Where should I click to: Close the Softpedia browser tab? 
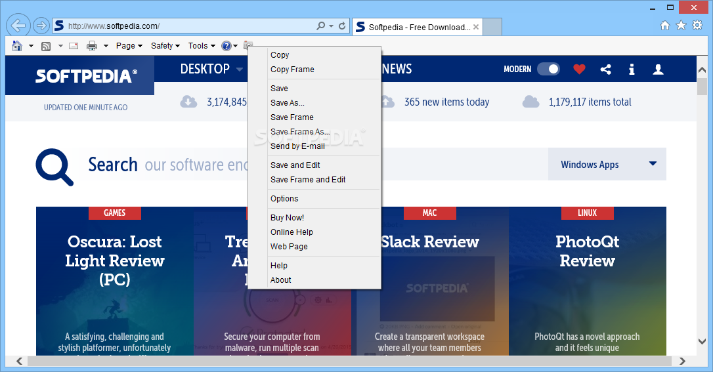click(475, 27)
